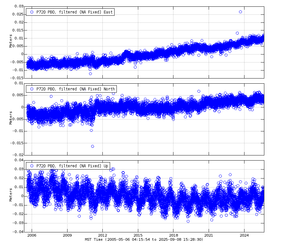The image size is (288, 250).
Task: Click the 2021 x-axis tick label
Action: (209, 235)
